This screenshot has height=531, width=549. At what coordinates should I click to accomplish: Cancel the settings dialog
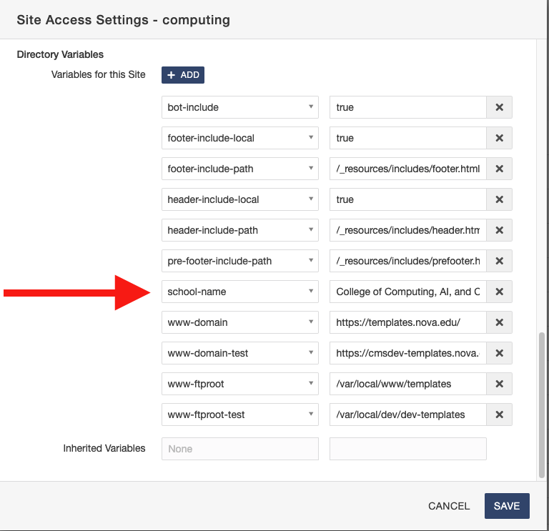coord(449,506)
